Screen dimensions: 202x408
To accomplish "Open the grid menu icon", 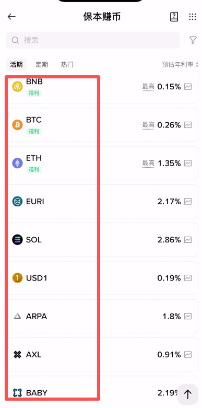I will (193, 17).
